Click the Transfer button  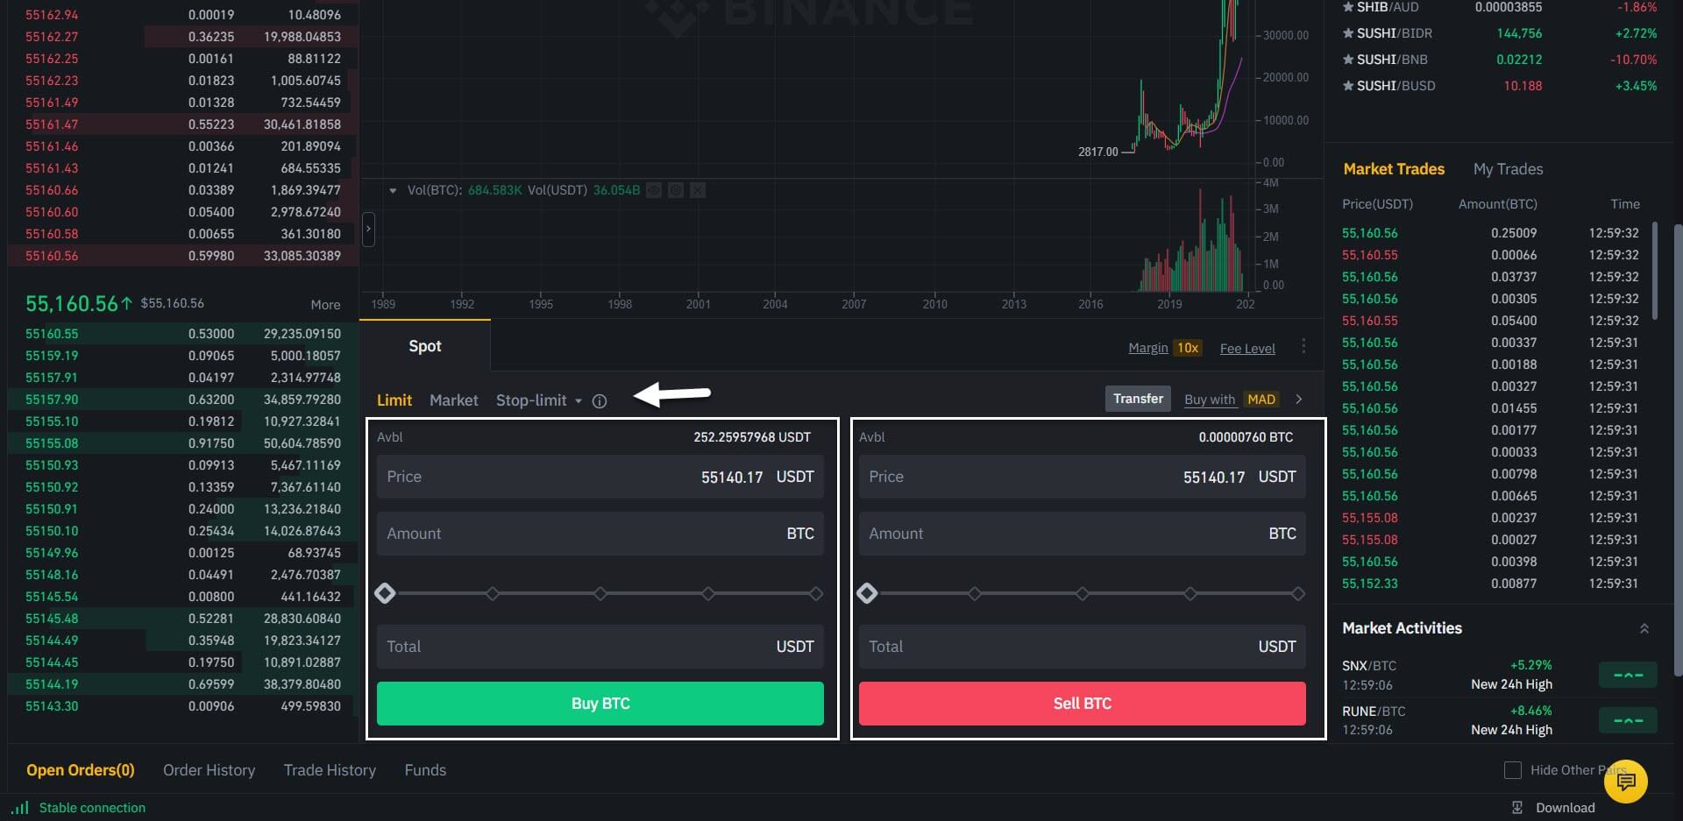1138,399
